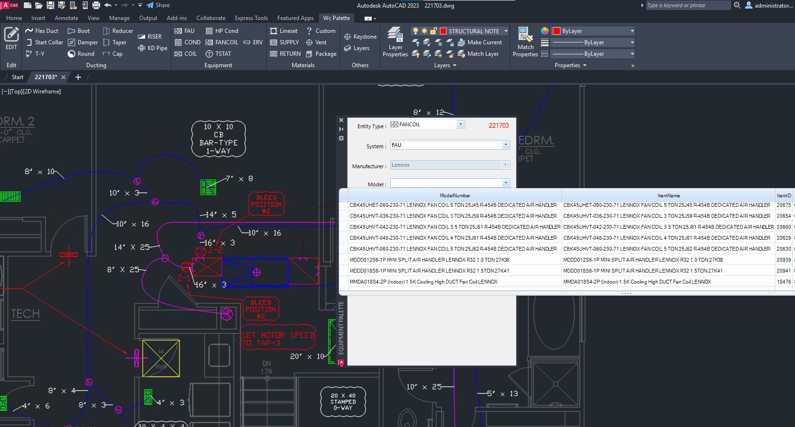
Task: Click the red layer color swatch for STRUCTURAL NOTE
Action: [443, 31]
